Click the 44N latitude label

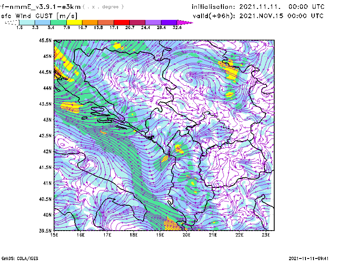pos(47,88)
